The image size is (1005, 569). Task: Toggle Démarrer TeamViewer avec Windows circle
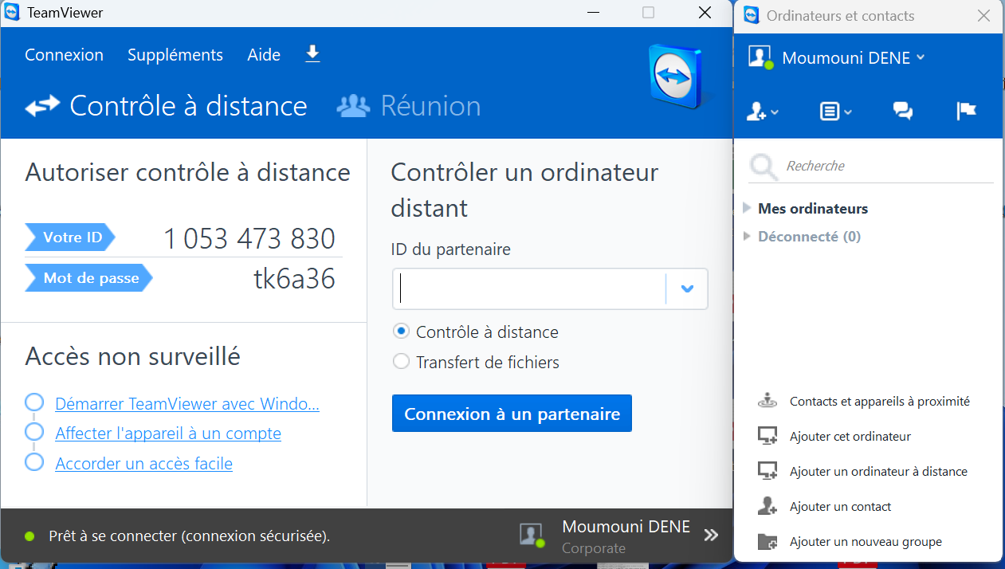point(34,403)
